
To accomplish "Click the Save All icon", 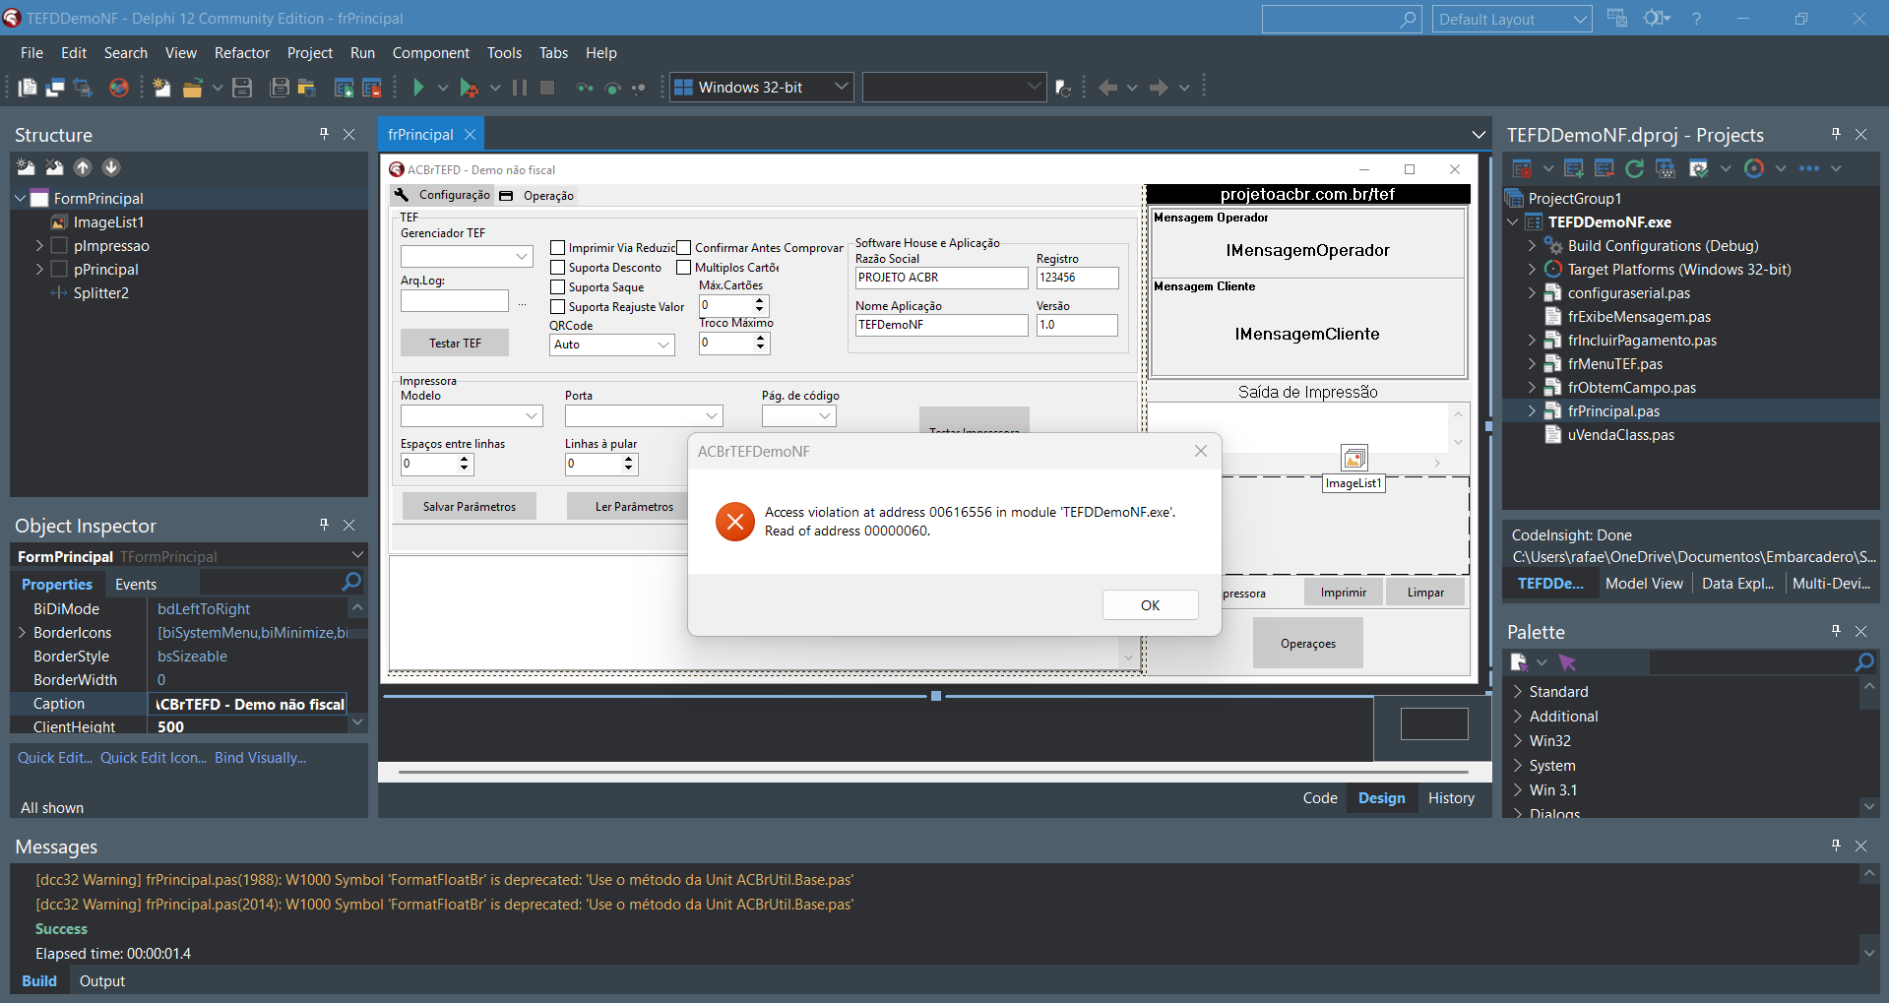I will pyautogui.click(x=280, y=88).
